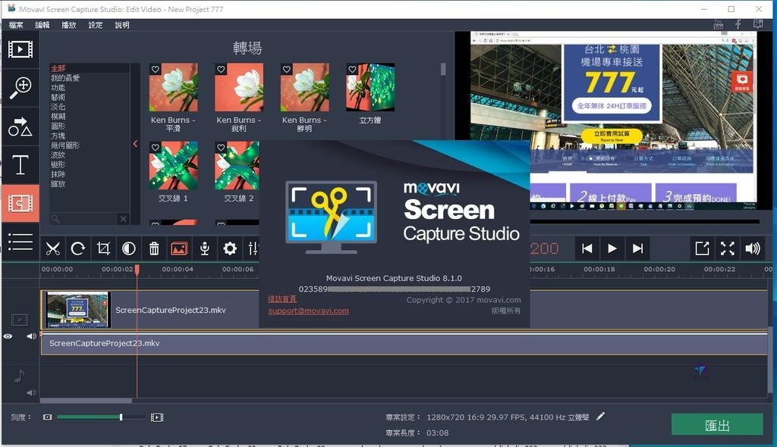Click the transitions list vertical scrollbar
Viewport: 777px width, 447px height.
(443, 69)
